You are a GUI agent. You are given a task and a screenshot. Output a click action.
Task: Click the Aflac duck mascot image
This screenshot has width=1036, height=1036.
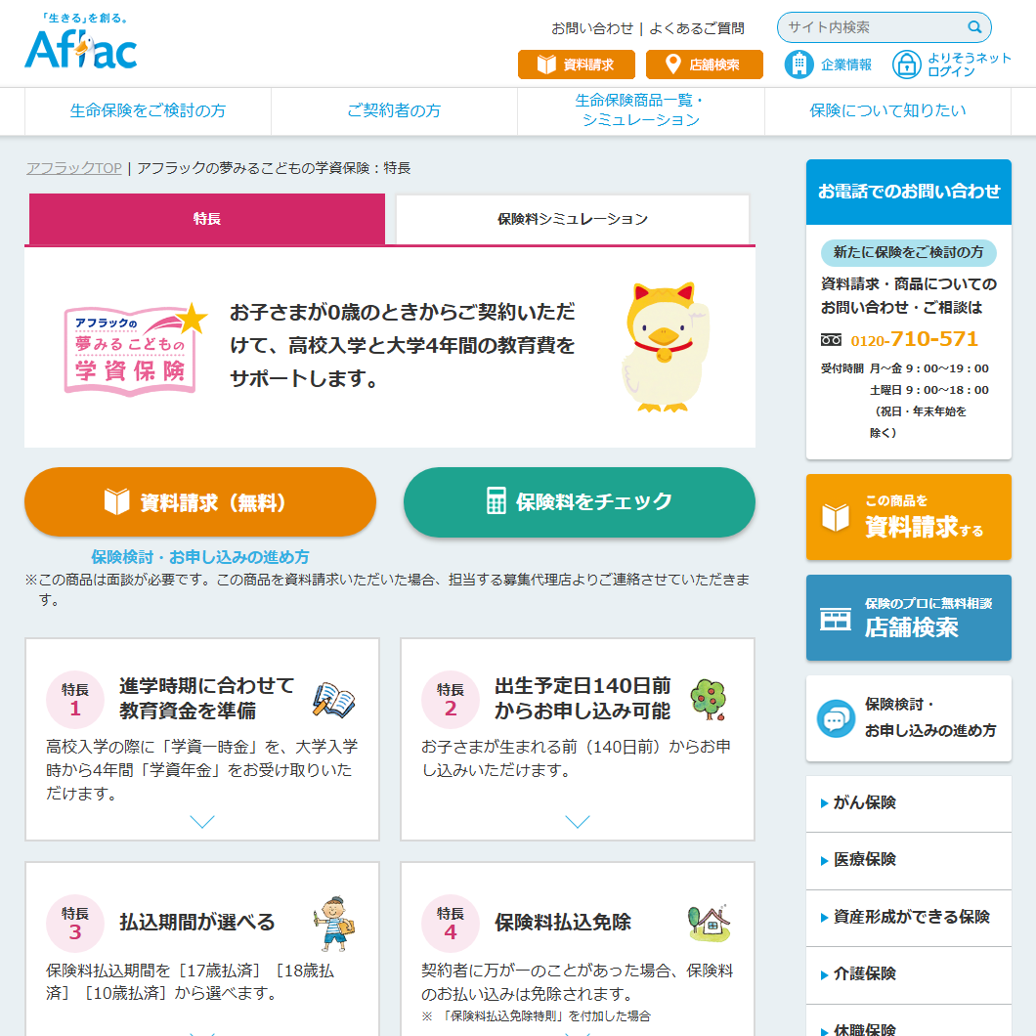665,348
